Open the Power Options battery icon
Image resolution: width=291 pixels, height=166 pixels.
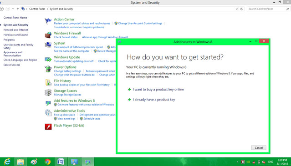coord(48,69)
